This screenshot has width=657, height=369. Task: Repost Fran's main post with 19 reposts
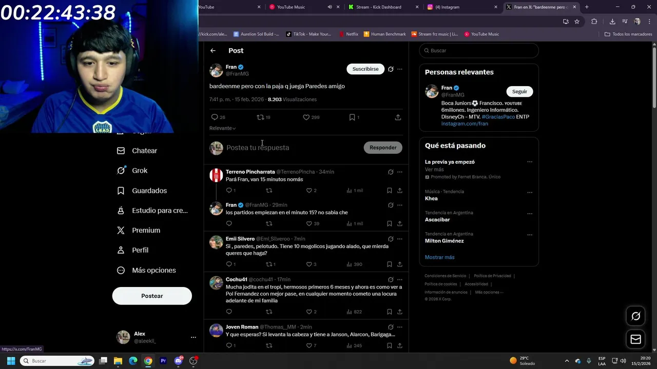(x=260, y=117)
